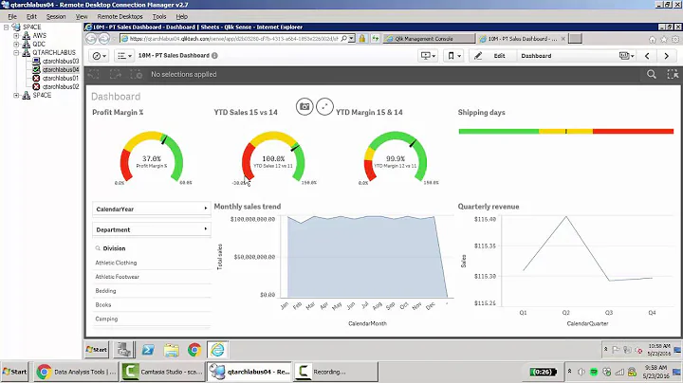Open remote Server Manager taskbar icon

tap(123, 350)
